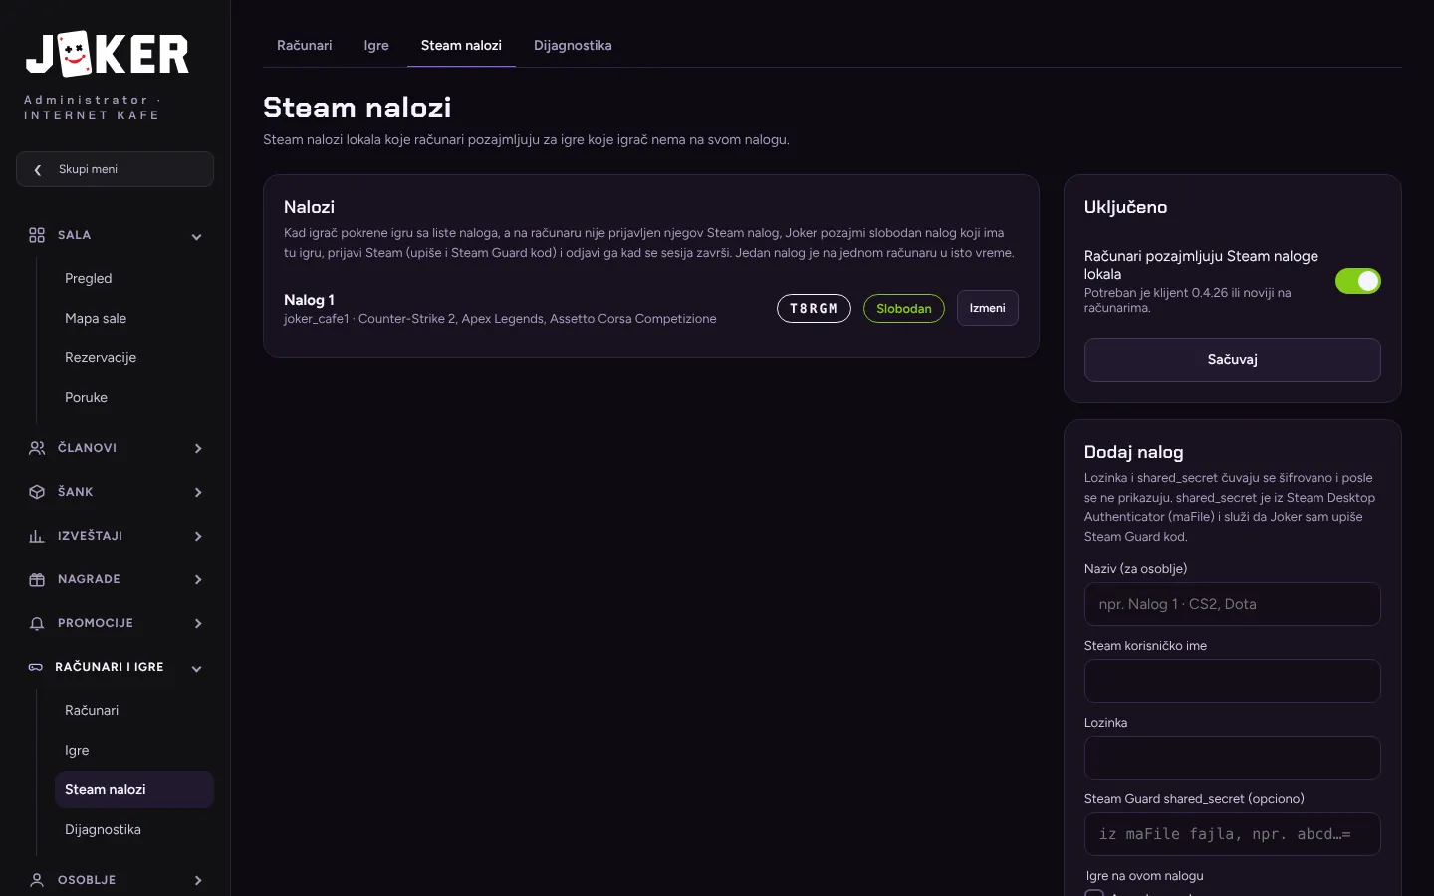Click the Članovi section label
The width and height of the screenshot is (1434, 896).
pyautogui.click(x=87, y=448)
